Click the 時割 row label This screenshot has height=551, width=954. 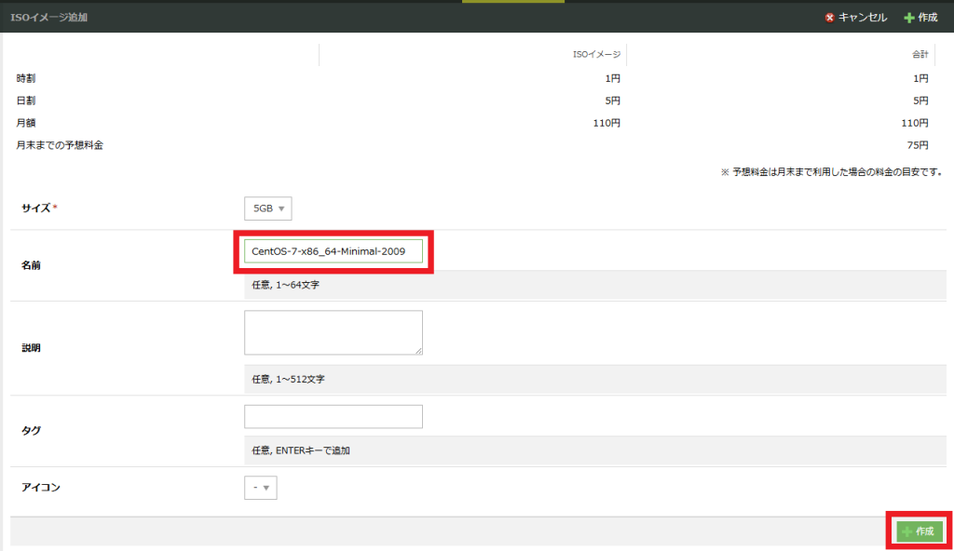[26, 78]
